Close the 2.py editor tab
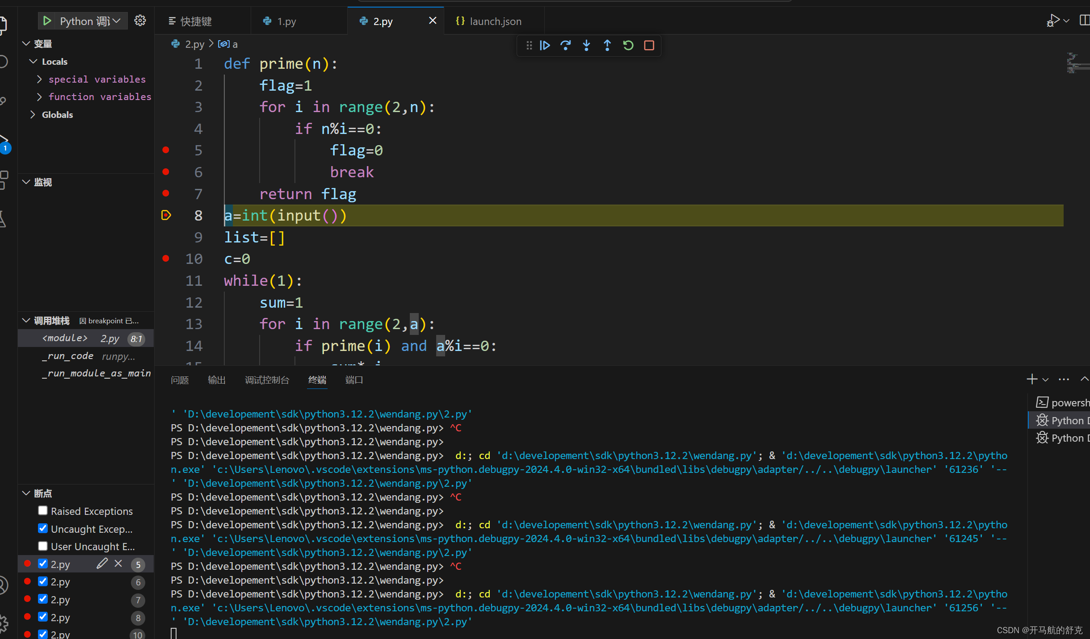 (x=432, y=21)
